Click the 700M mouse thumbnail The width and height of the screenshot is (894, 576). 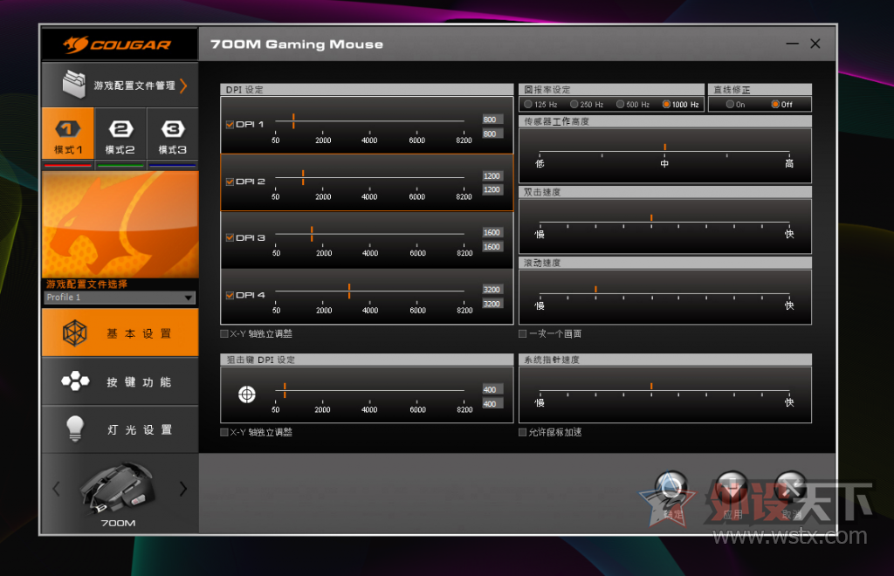[118, 488]
